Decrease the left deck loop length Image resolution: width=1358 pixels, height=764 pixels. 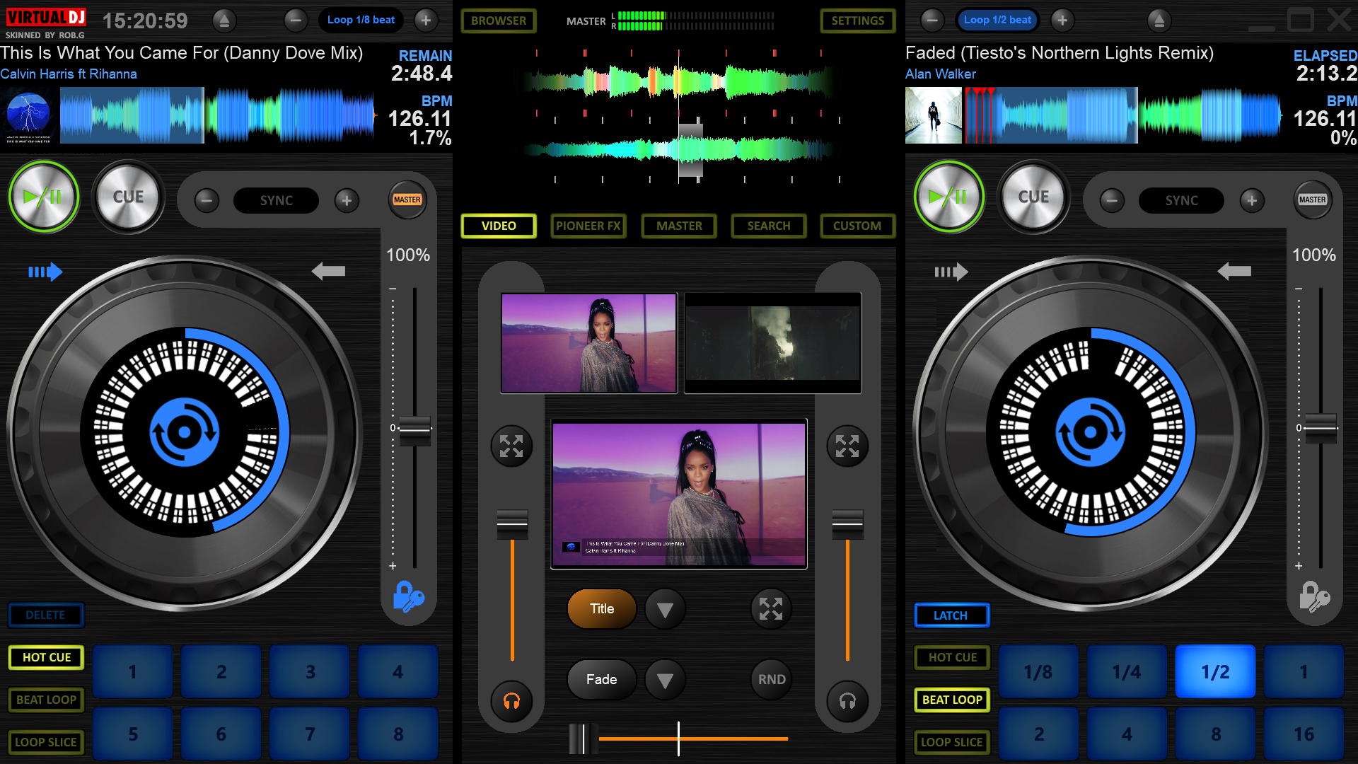click(x=296, y=21)
